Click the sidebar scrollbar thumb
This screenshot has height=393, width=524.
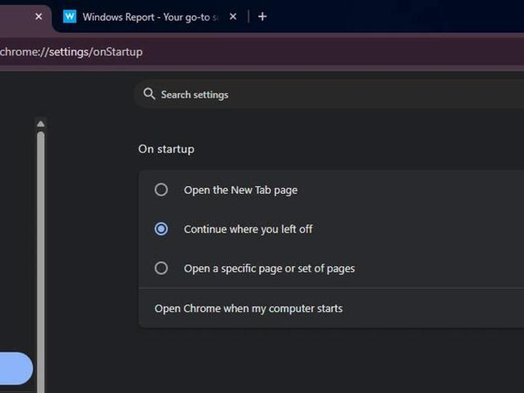point(41,263)
